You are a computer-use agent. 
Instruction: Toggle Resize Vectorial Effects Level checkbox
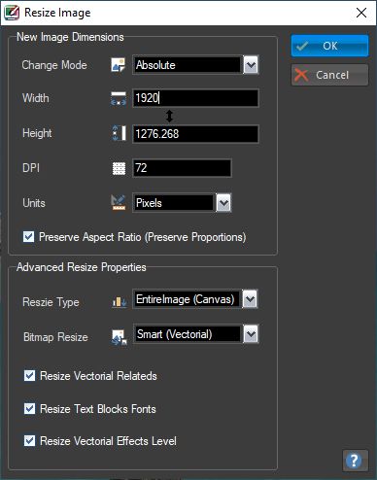coord(29,441)
